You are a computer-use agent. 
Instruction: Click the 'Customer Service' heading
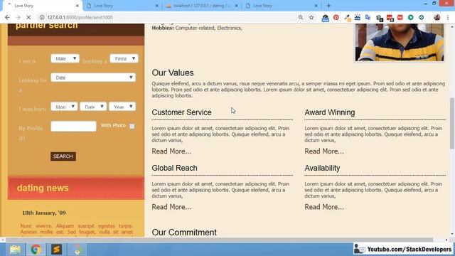click(x=182, y=112)
